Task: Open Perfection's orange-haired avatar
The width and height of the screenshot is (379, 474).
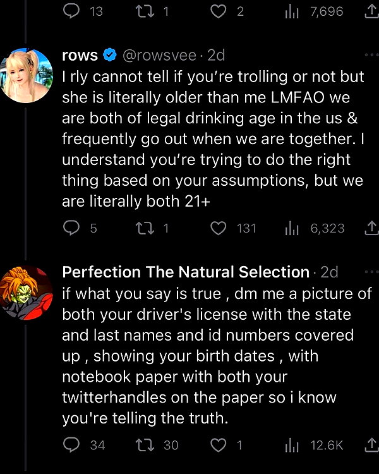Action: (x=27, y=293)
